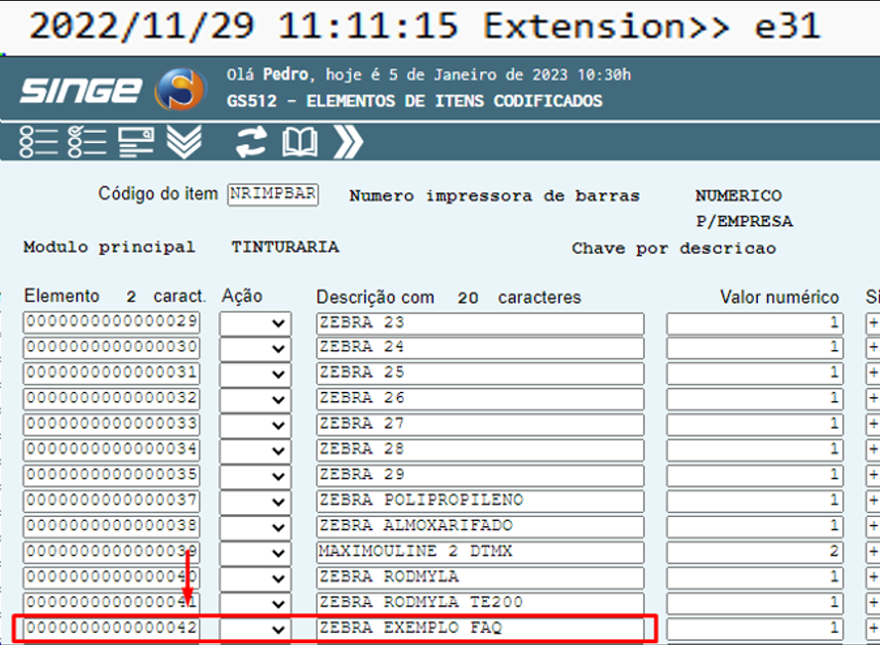Expand Ação dropdown for ZEBRA EXEMPLO FAQ row
This screenshot has height=645, width=880.
(255, 628)
